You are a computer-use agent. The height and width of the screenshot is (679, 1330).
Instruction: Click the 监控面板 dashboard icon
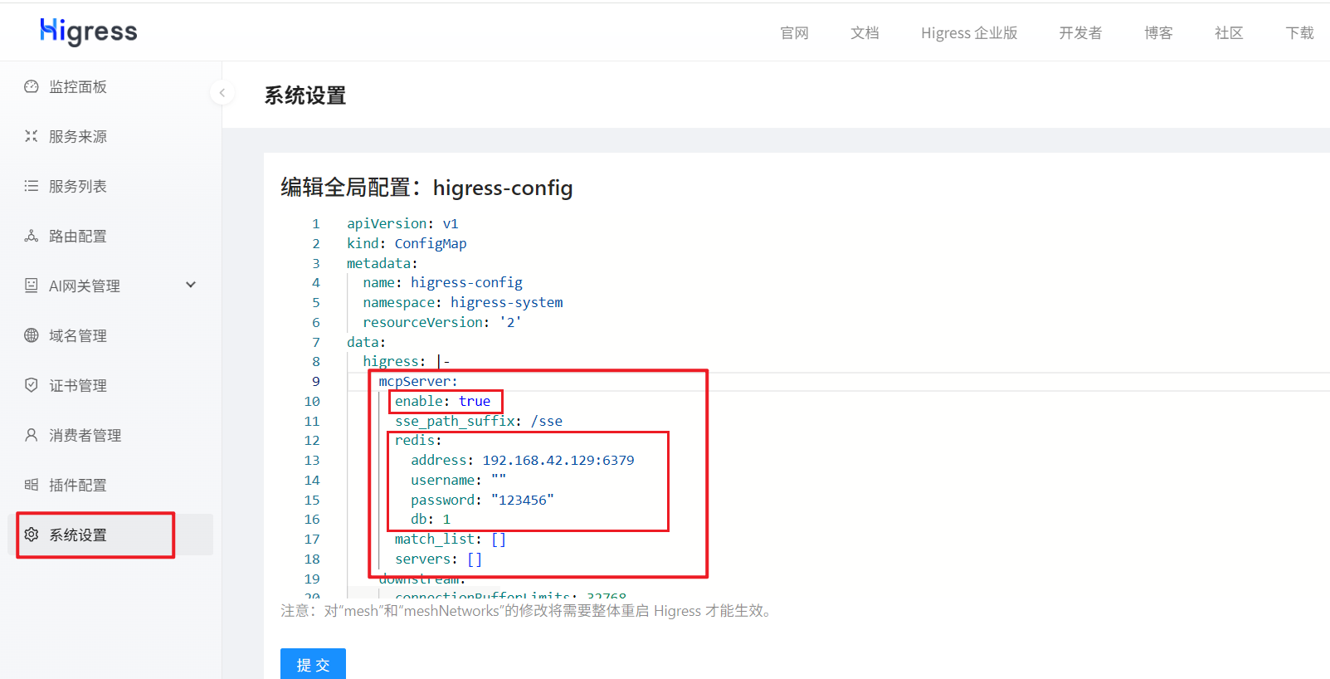pyautogui.click(x=32, y=86)
